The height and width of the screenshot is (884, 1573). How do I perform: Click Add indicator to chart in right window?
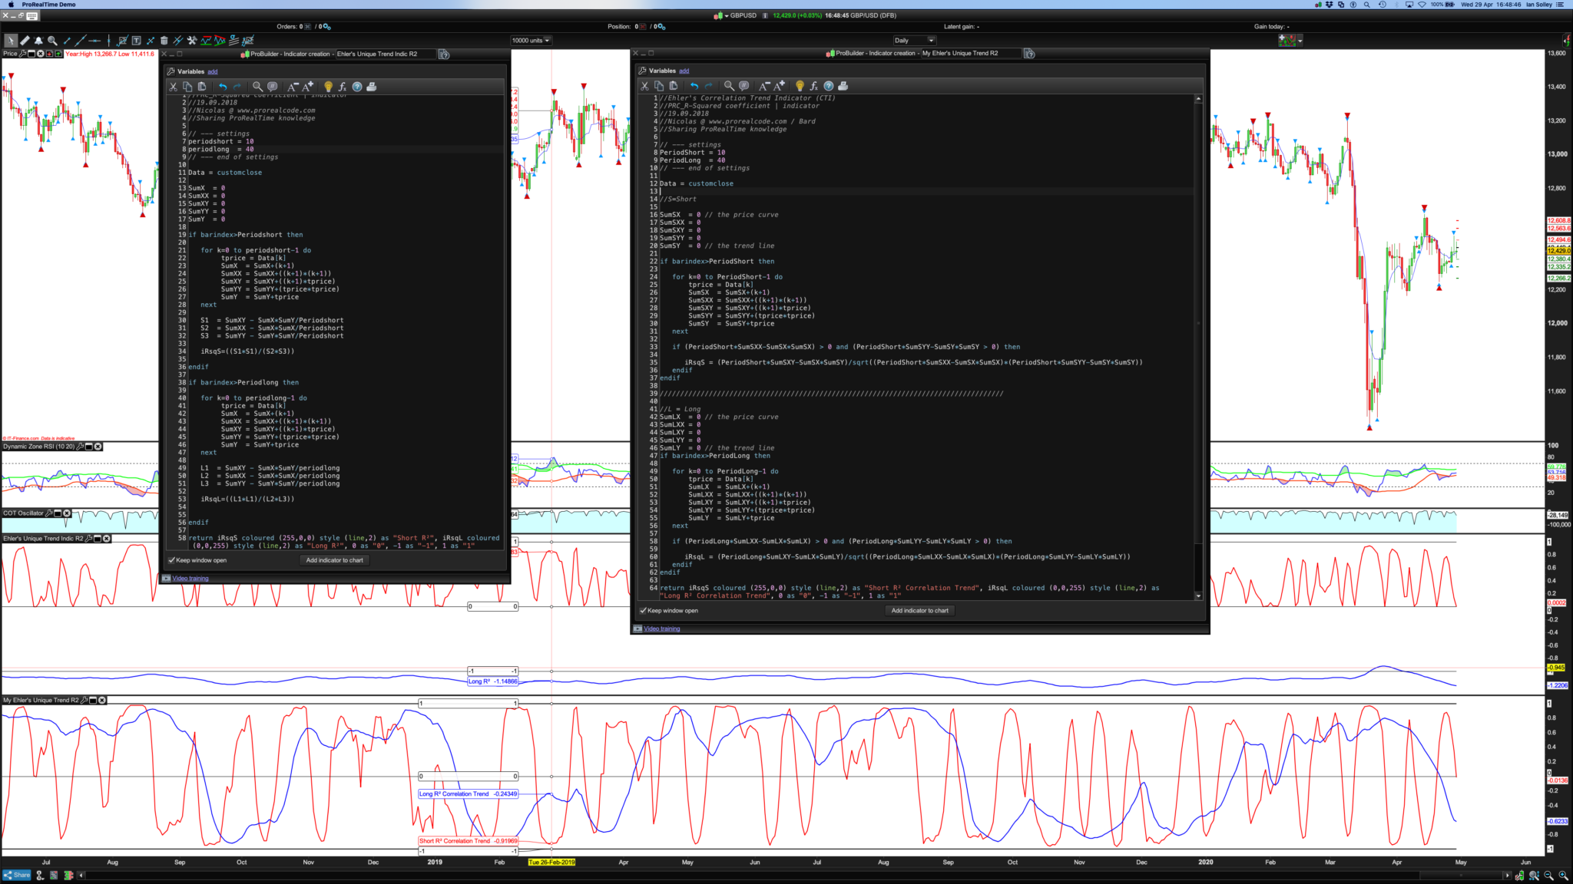coord(919,611)
